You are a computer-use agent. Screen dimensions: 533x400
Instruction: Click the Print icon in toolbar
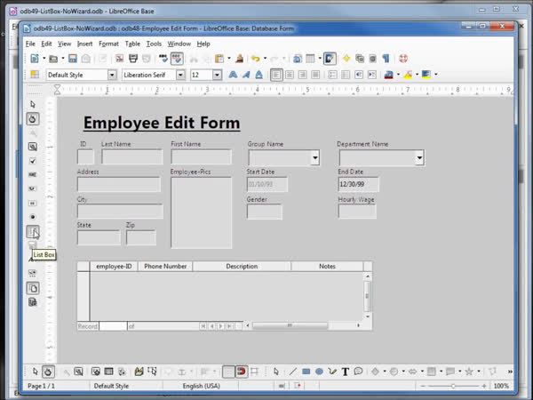point(133,59)
